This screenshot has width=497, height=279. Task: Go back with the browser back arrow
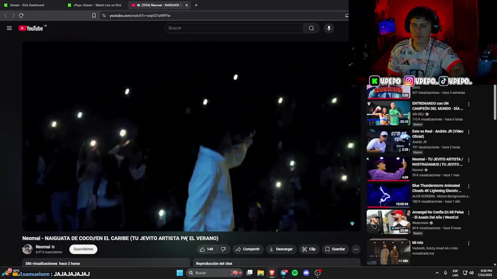click(5, 15)
